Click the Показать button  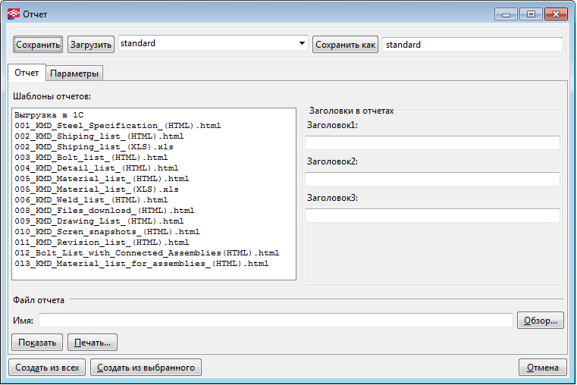coord(37,343)
